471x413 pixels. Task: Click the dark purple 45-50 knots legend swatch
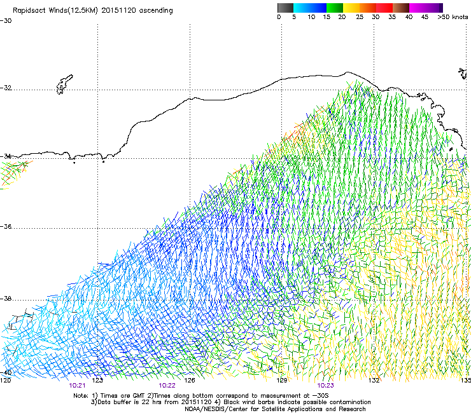[434, 8]
